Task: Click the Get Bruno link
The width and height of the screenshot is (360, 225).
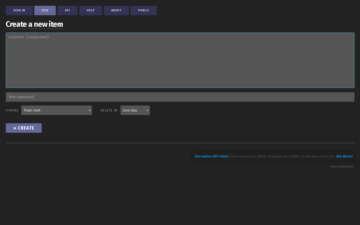Action: point(344,156)
